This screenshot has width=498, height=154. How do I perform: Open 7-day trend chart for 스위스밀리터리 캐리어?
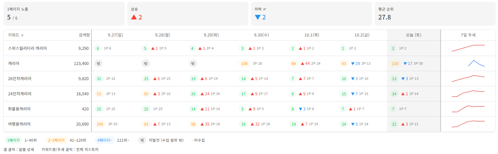[x=468, y=48]
